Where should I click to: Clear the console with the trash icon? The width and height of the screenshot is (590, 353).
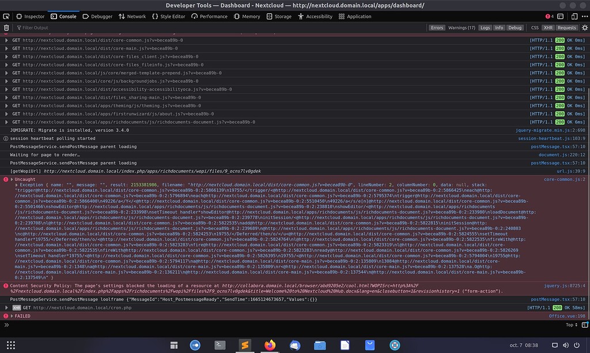click(6, 27)
